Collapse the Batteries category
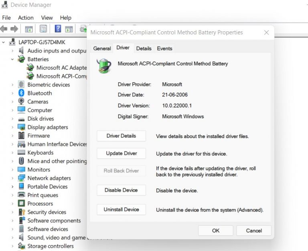 tap(12, 59)
